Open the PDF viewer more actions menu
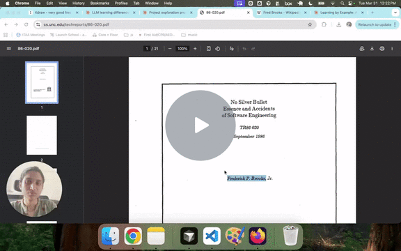Image resolution: width=401 pixels, height=251 pixels. (x=392, y=49)
